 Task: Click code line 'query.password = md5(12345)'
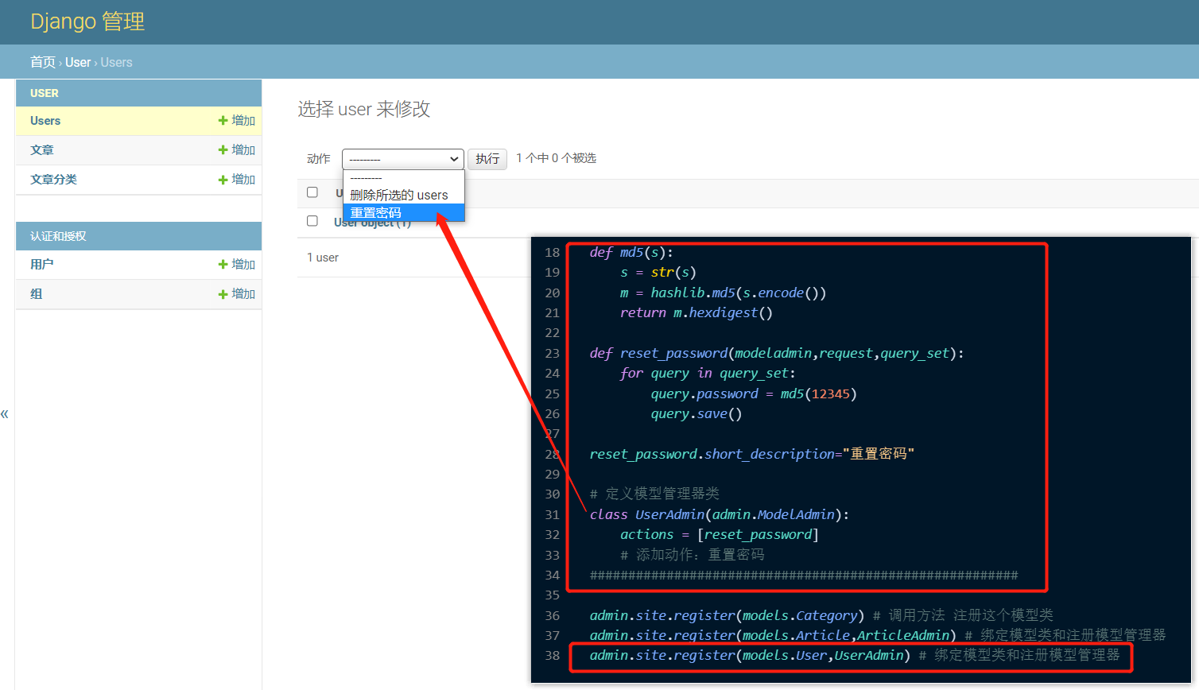tap(754, 393)
